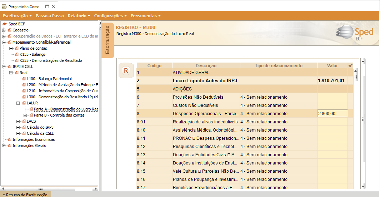Expand the Plano de contas node

point(11,48)
